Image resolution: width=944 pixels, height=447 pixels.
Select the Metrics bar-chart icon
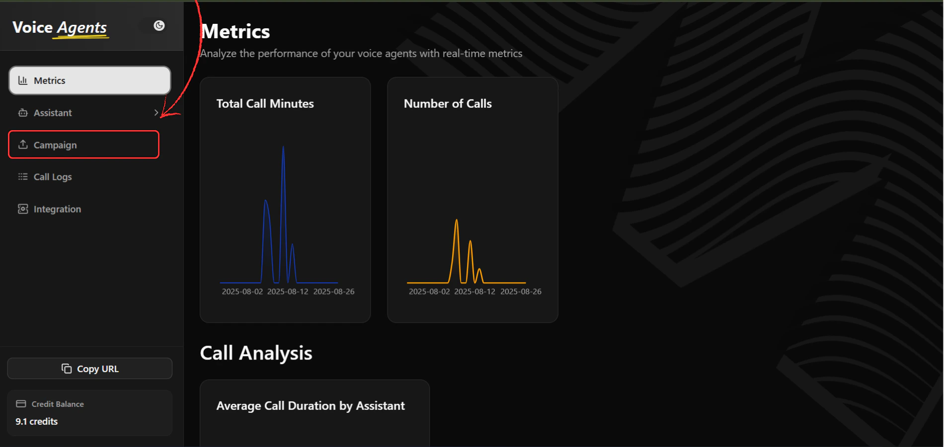click(x=23, y=80)
